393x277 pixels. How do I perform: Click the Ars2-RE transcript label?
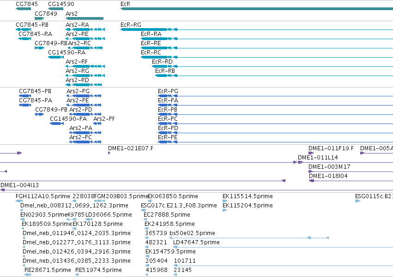[77, 34]
